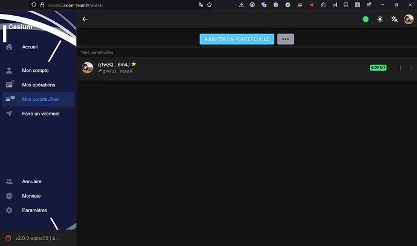Open profile avatar in top-right header
Viewport: 417px width, 246px height.
(x=409, y=19)
